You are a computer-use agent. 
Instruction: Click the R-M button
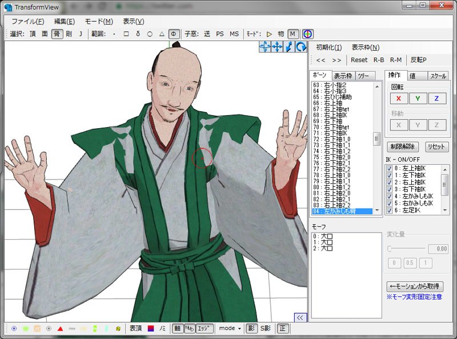coord(396,60)
